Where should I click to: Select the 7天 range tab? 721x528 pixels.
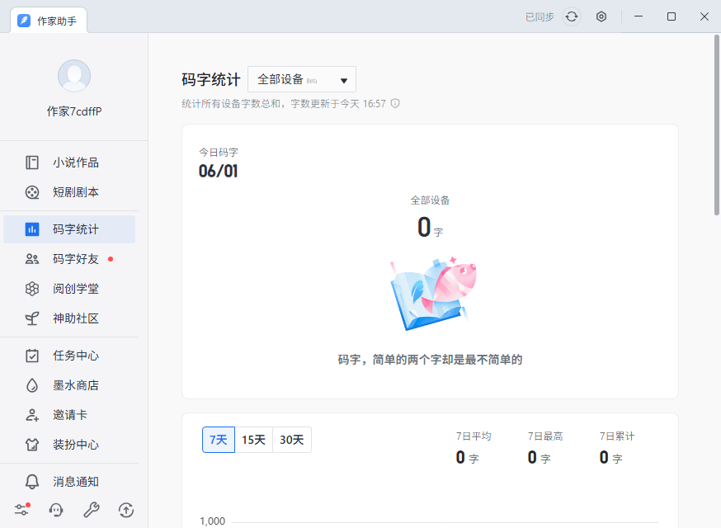tap(219, 440)
